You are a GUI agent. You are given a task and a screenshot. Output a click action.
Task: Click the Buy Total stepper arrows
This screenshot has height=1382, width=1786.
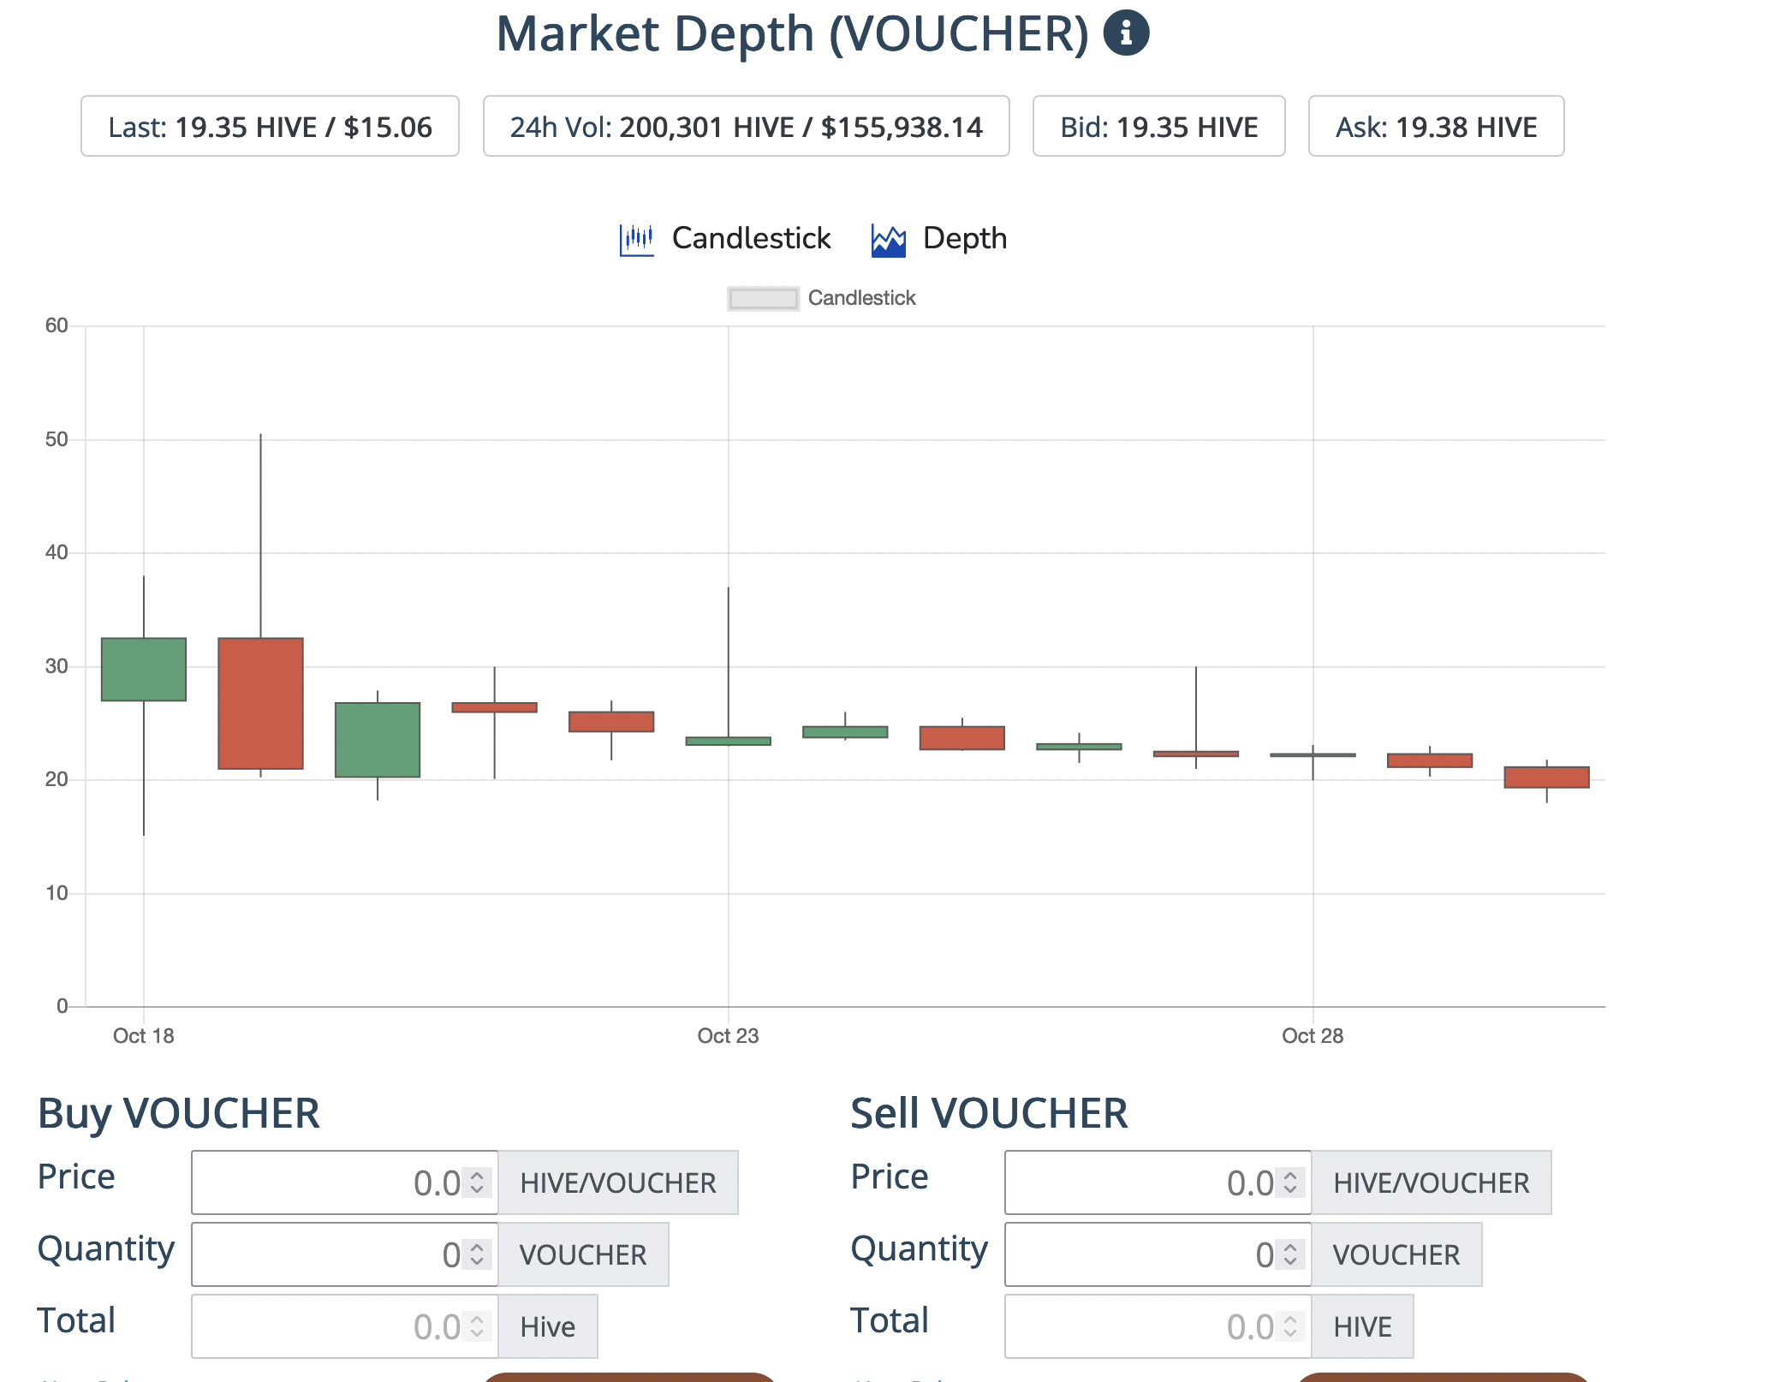[x=477, y=1326]
